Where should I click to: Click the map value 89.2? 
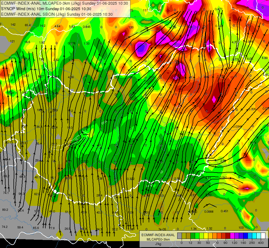[5, 210]
